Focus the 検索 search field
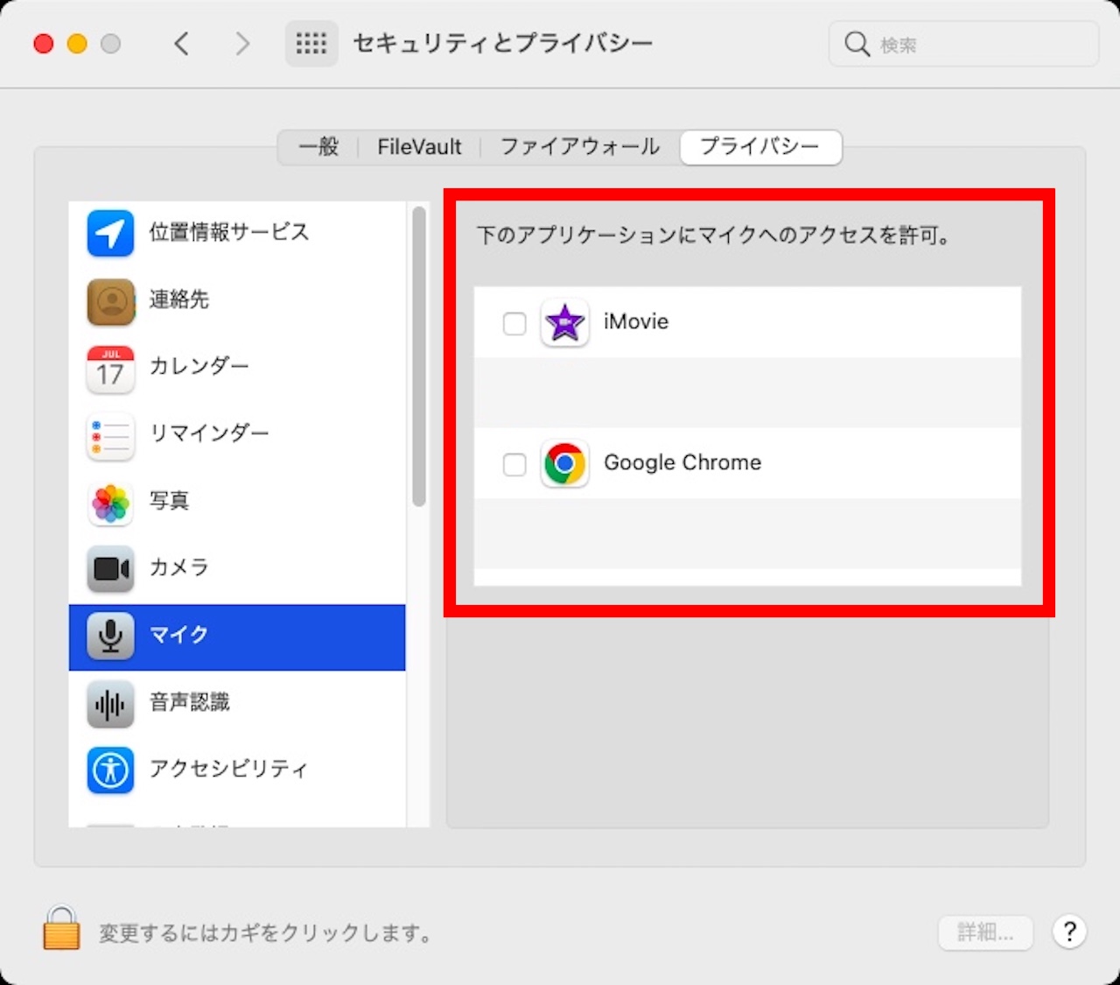Screen dimensions: 1120x985 coord(963,44)
